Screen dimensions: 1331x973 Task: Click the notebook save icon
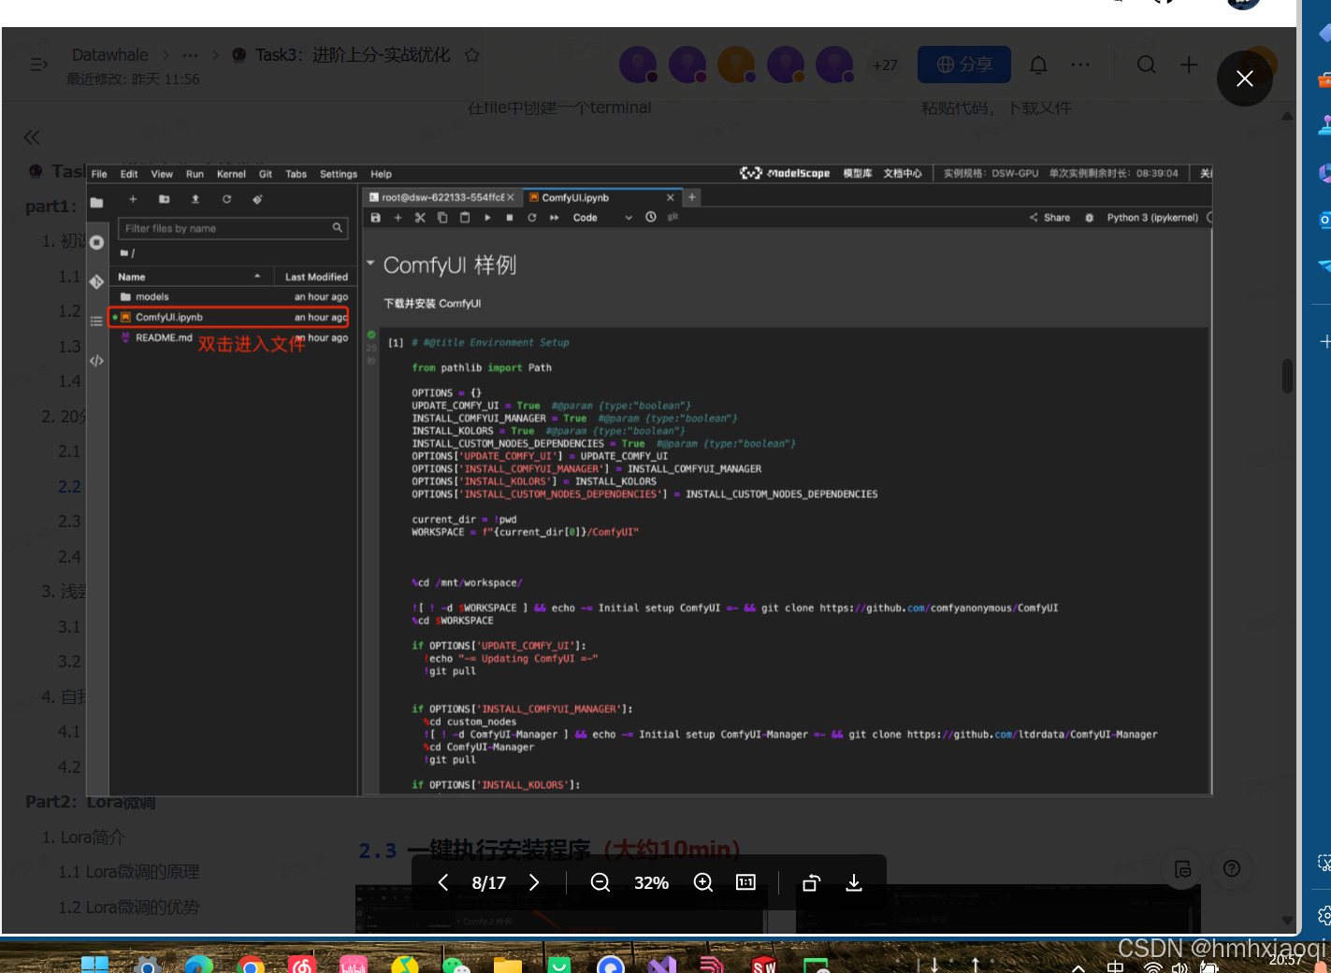click(376, 217)
